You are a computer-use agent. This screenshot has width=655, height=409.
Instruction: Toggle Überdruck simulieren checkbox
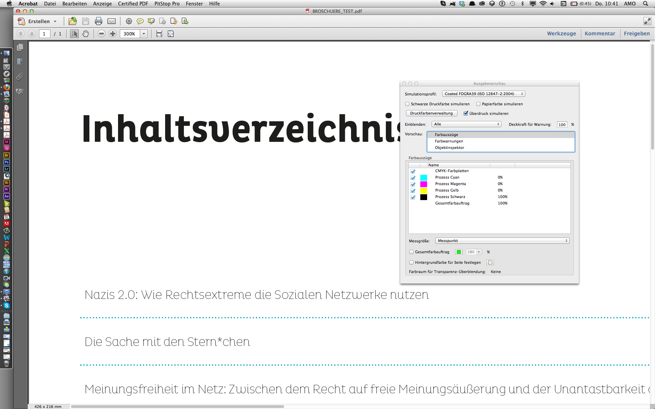(466, 113)
